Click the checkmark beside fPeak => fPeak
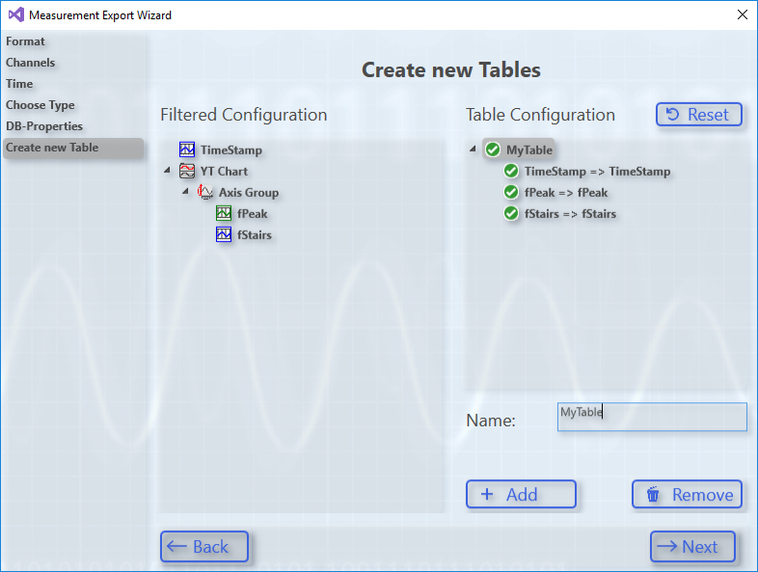The height and width of the screenshot is (572, 758). [511, 193]
